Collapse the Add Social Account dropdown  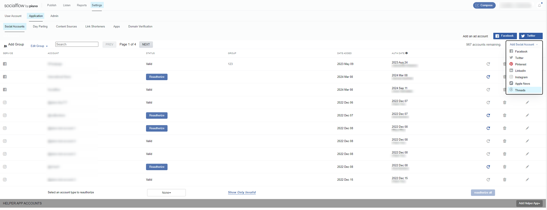[524, 45]
